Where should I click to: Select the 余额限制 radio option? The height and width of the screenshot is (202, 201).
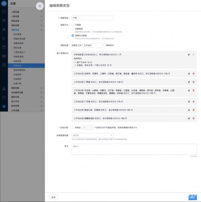click(x=73, y=29)
